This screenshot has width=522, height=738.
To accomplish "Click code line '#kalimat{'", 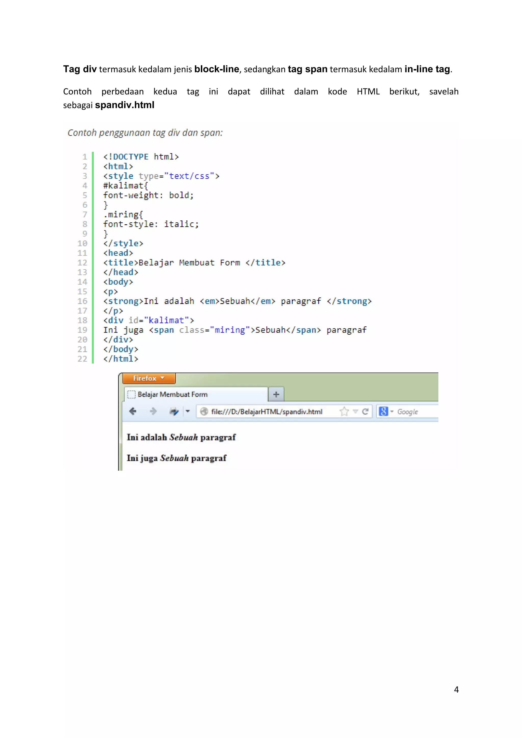I will (125, 186).
